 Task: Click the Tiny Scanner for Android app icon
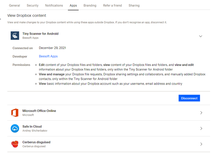click(15, 36)
